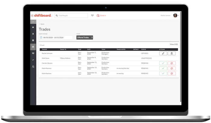The image size is (211, 123).
Task: Delete Rachel Johnson's offered trade with trash icon
Action: (172, 53)
